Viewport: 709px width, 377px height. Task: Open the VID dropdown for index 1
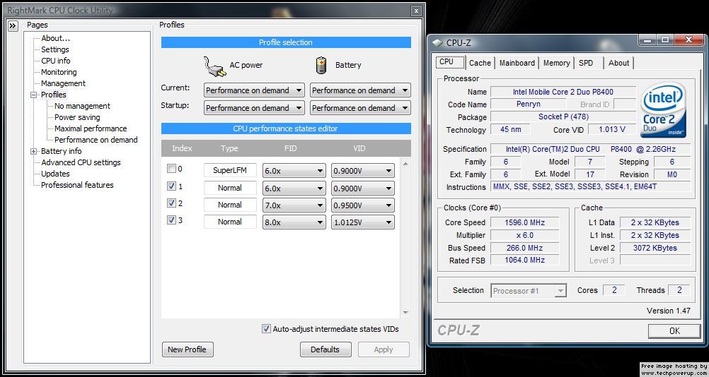pyautogui.click(x=363, y=188)
